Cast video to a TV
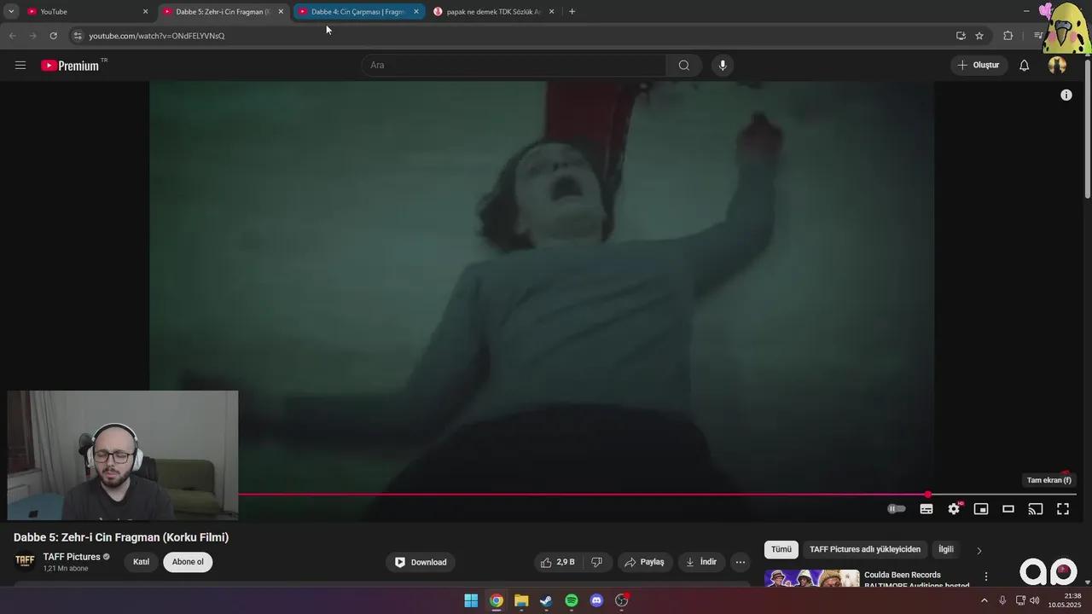 1036,509
